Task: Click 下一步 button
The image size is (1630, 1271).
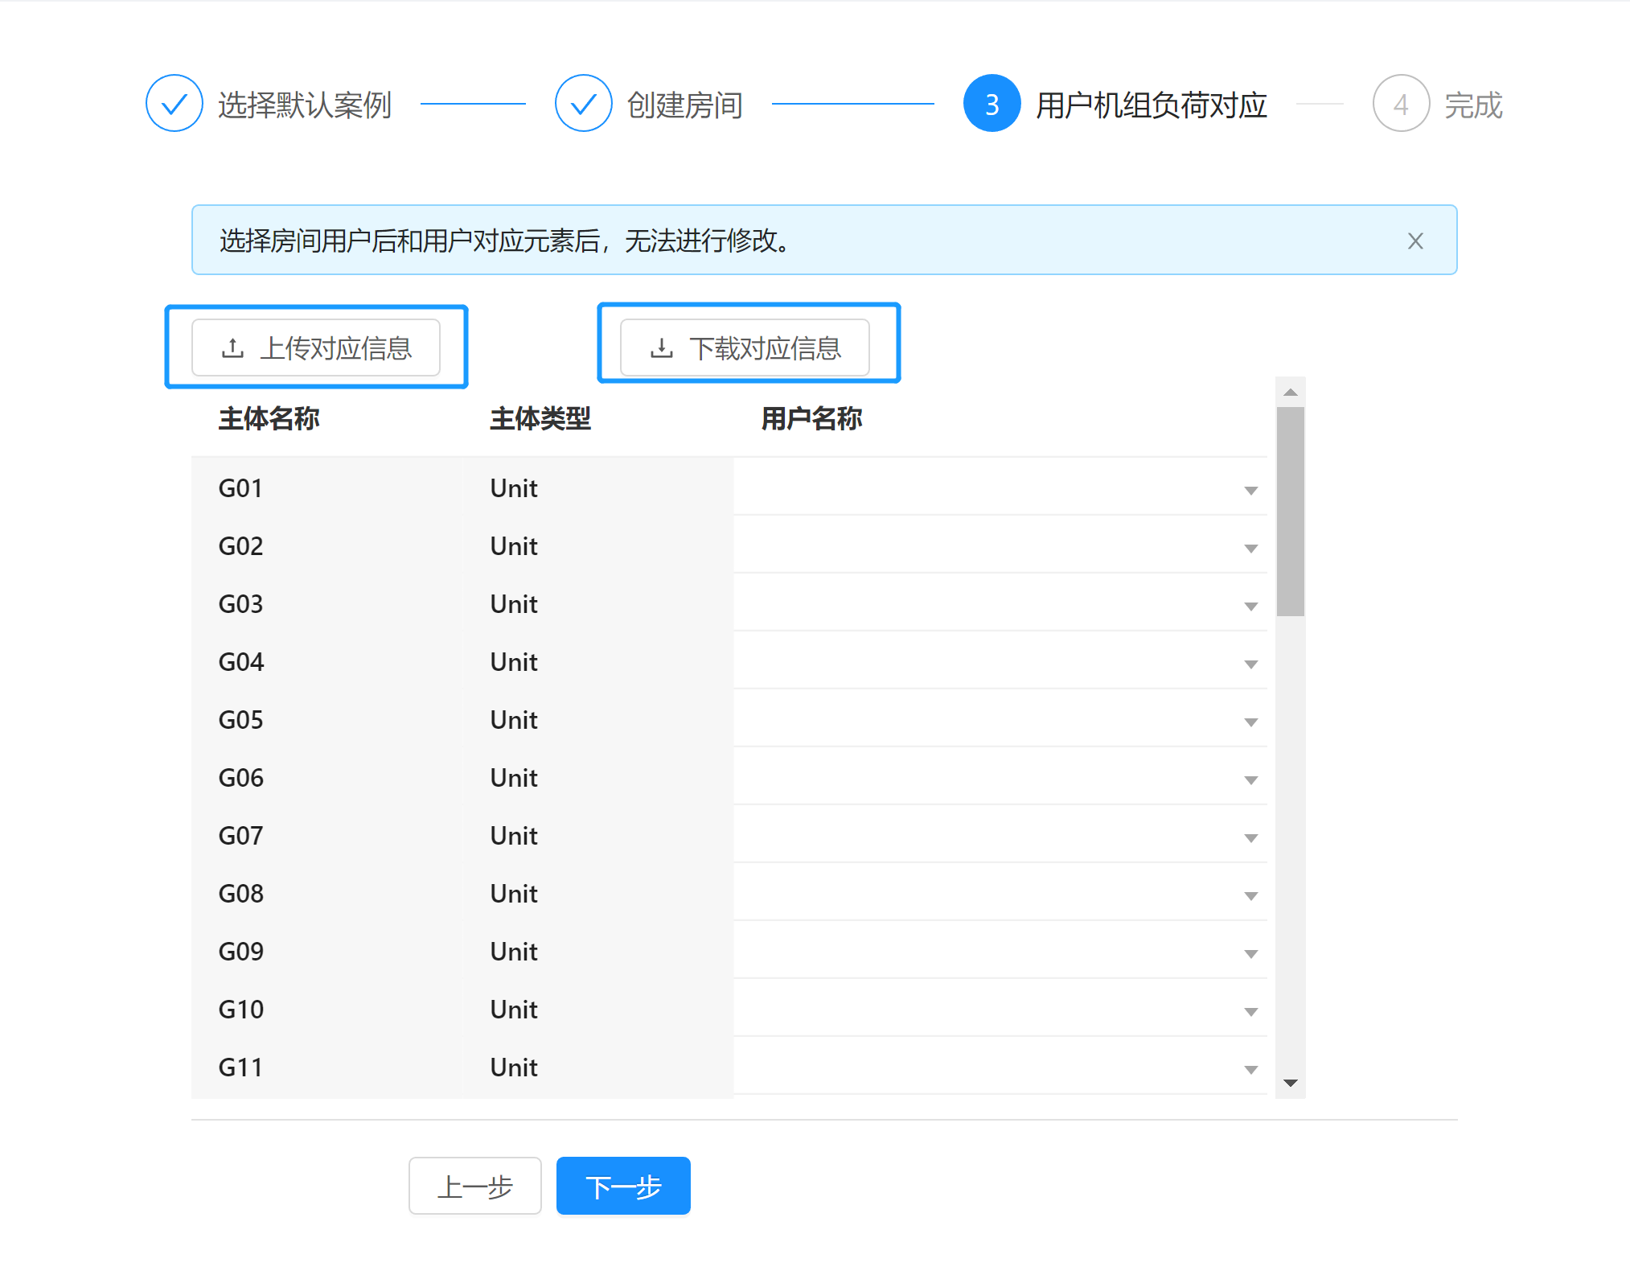Action: tap(623, 1186)
